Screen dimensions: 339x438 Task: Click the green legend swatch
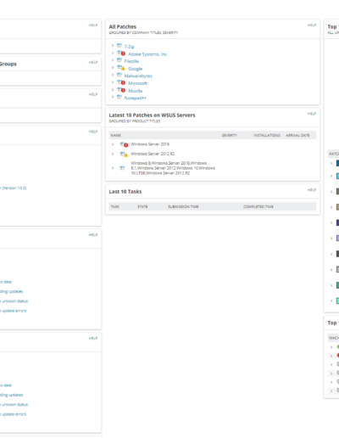(x=337, y=285)
